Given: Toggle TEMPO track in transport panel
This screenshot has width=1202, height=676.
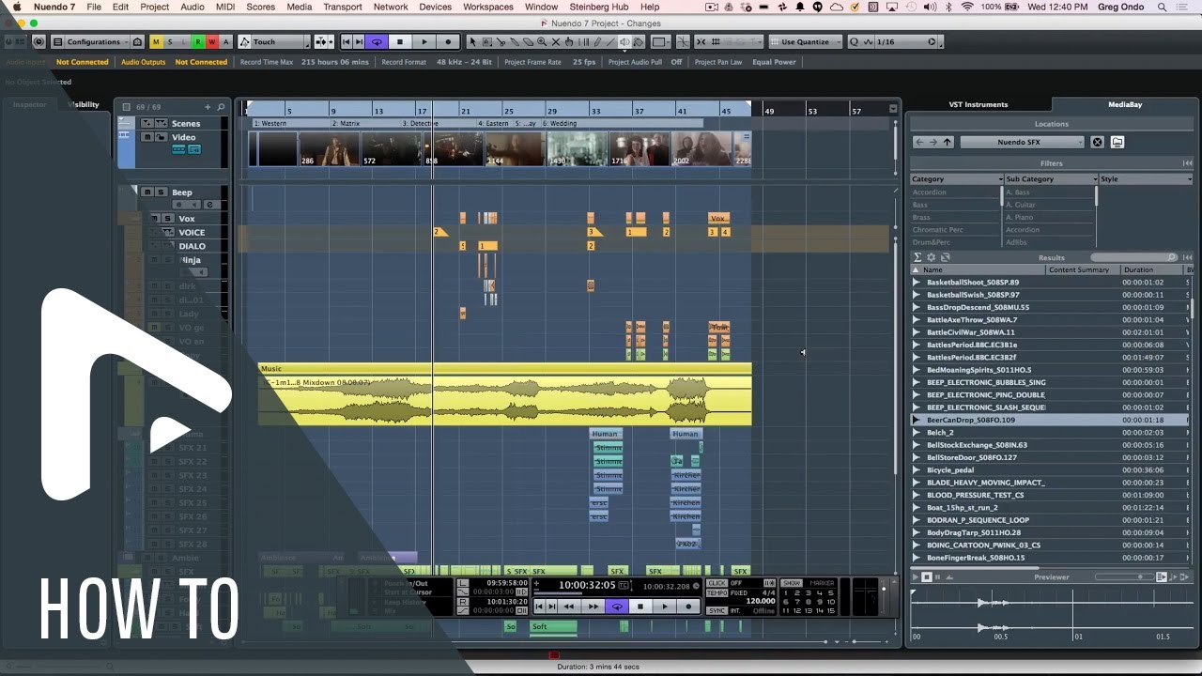Looking at the screenshot, I should coord(717,592).
